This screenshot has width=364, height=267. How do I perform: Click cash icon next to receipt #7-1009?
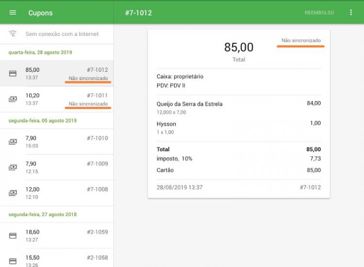pos(13,167)
